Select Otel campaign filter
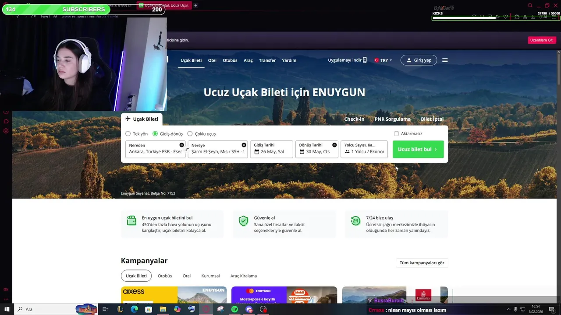The image size is (561, 315). click(x=187, y=276)
